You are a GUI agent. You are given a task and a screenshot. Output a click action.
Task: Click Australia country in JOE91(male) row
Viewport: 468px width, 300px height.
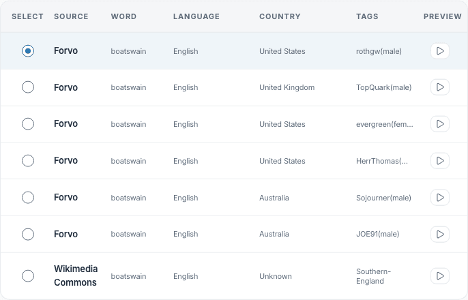click(274, 234)
